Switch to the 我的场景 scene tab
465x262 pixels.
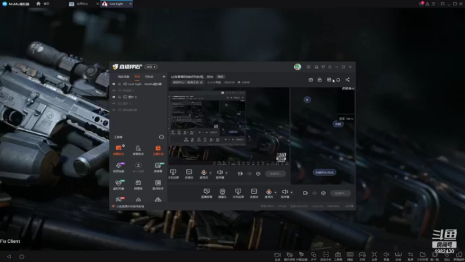[124, 77]
